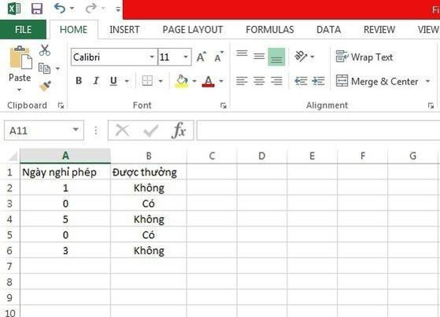Toggle Wrap Text for the cell

[364, 57]
